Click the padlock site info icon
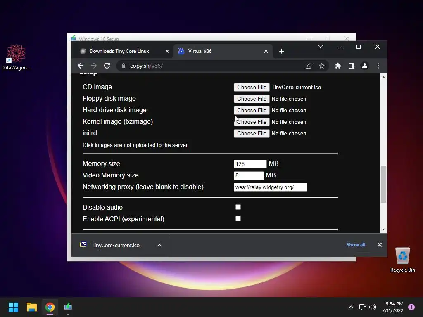The image size is (423, 317). tap(123, 66)
